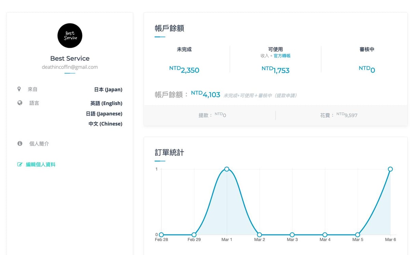Select the Mar 4 chart data point
This screenshot has width=410, height=255.
point(325,235)
